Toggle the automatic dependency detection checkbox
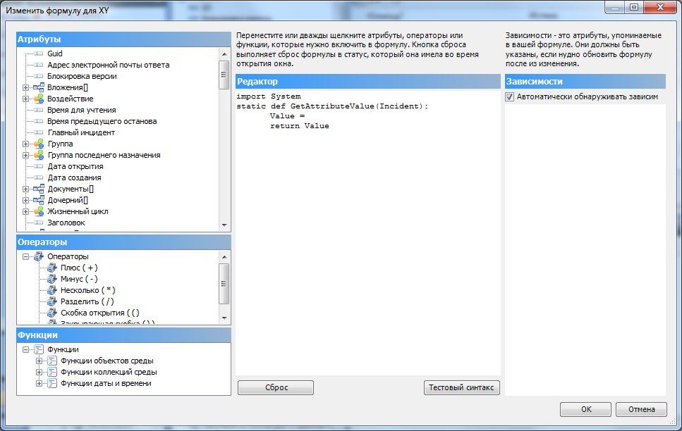The image size is (682, 431). coord(510,97)
